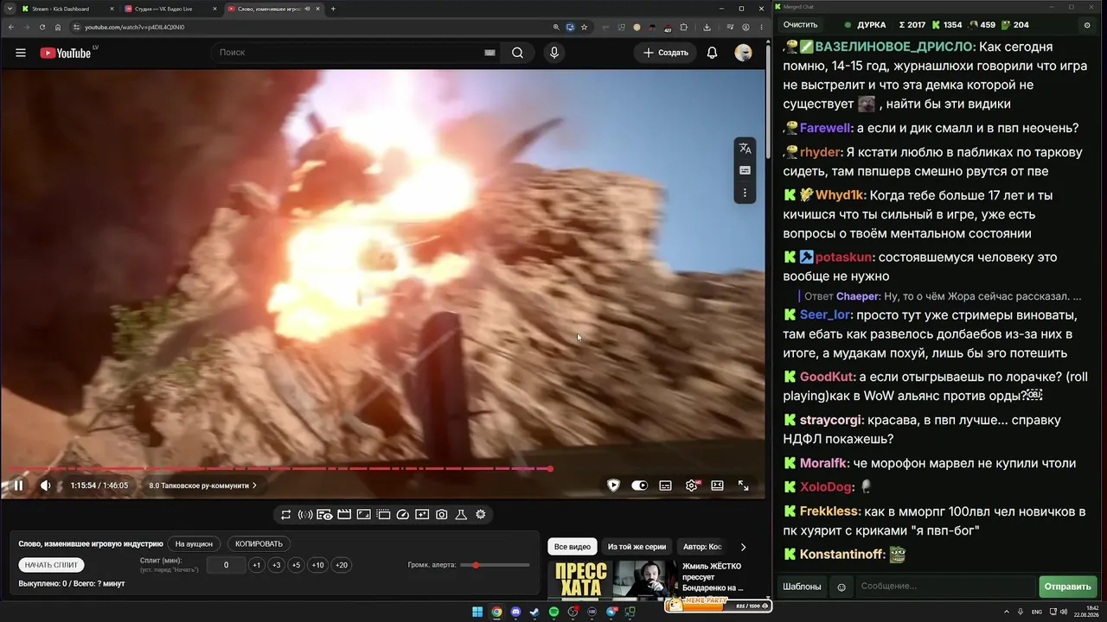Open the playback speed gauge
The height and width of the screenshot is (622, 1107).
pos(402,515)
